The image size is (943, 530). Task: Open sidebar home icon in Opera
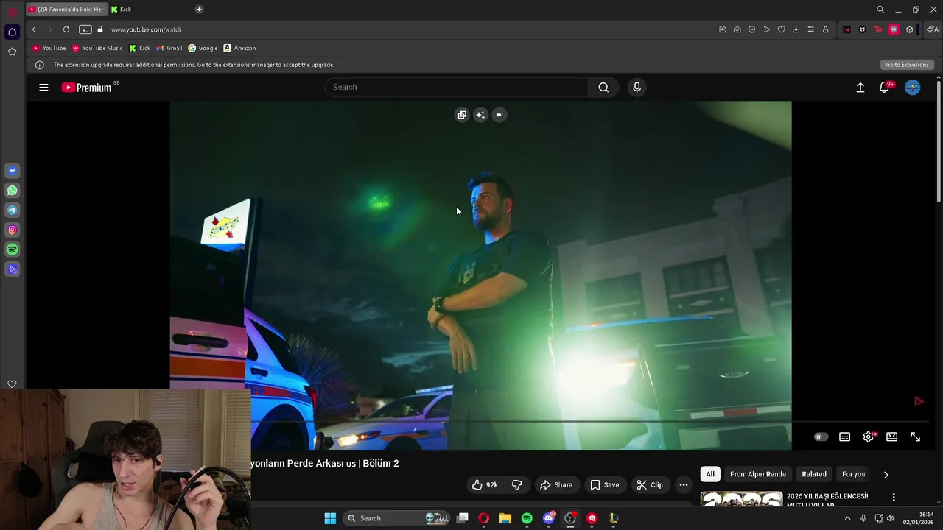pyautogui.click(x=12, y=32)
